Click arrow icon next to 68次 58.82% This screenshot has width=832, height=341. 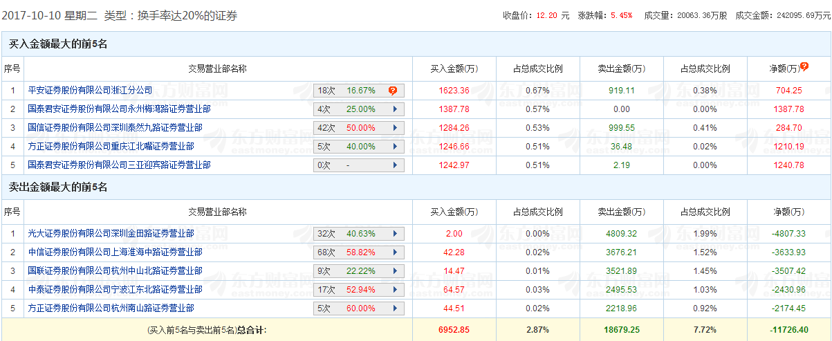(395, 252)
